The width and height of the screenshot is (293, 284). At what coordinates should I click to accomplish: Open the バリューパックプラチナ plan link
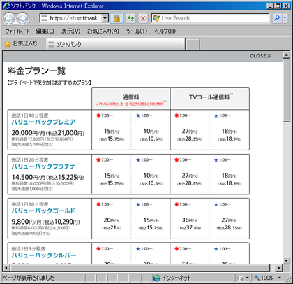coord(44,166)
